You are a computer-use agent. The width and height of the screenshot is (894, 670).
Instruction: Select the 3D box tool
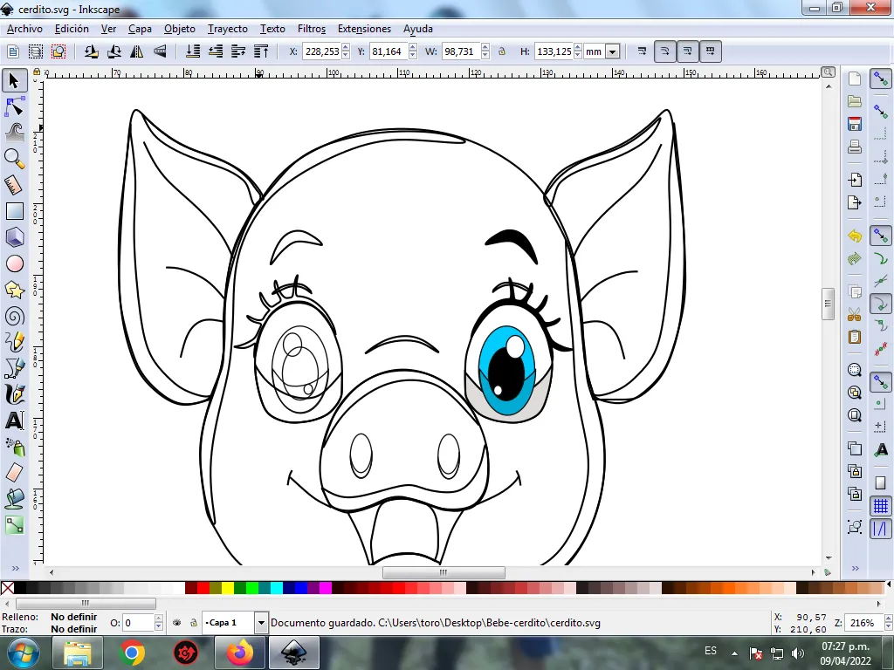pyautogui.click(x=14, y=237)
